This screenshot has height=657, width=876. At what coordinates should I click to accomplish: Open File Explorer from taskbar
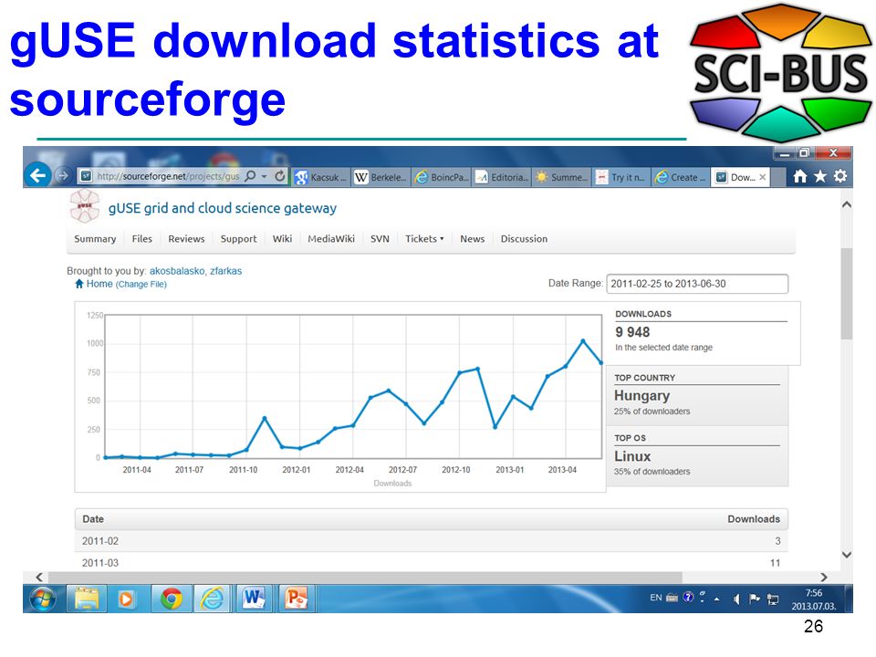click(x=87, y=599)
